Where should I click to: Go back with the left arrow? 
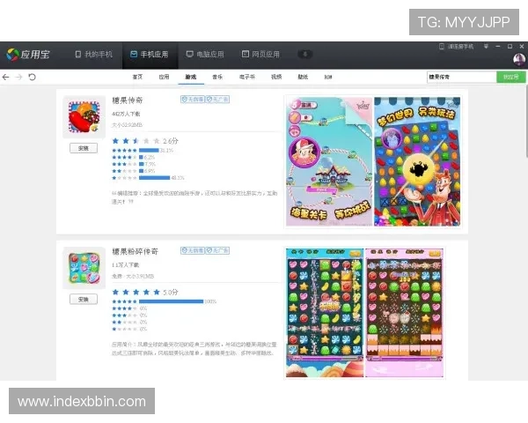click(5, 77)
